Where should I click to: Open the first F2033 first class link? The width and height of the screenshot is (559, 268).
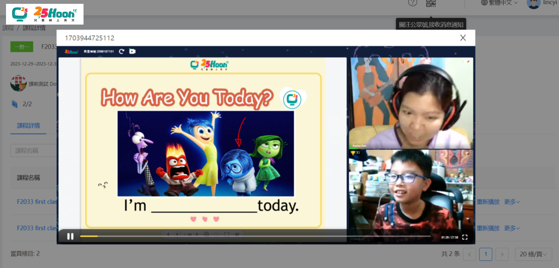click(37, 202)
